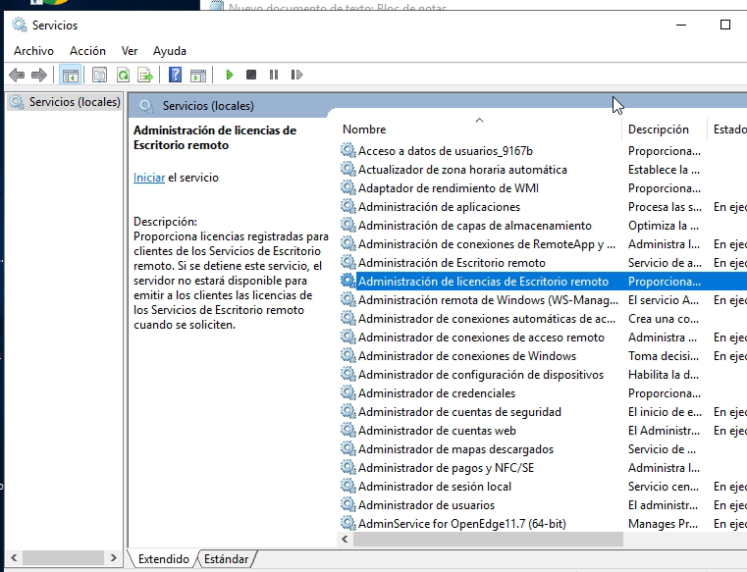747x572 pixels.
Task: Open the Archivo menu
Action: pos(33,51)
